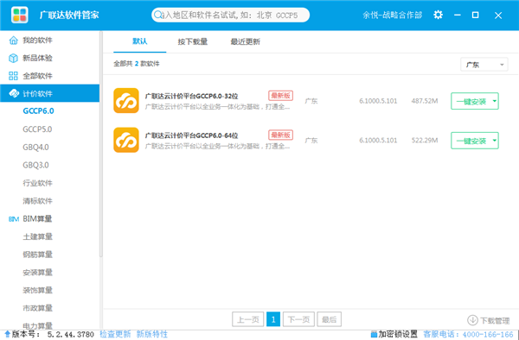Click the GCCP6.0-32位 orange cloud icon
Image resolution: width=519 pixels, height=340 pixels.
coord(126,101)
